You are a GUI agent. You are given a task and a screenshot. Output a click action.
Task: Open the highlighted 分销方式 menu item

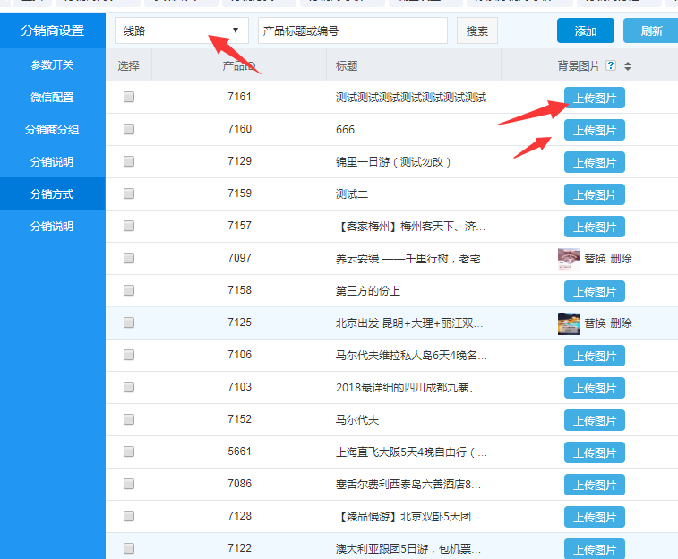tap(52, 194)
